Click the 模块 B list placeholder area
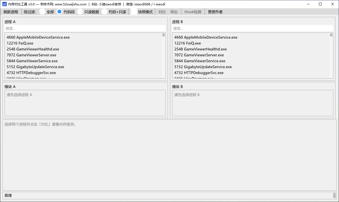This screenshot has width=339, height=202. pos(253,103)
